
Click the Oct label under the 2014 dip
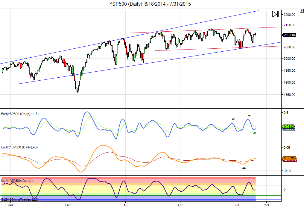68,205
